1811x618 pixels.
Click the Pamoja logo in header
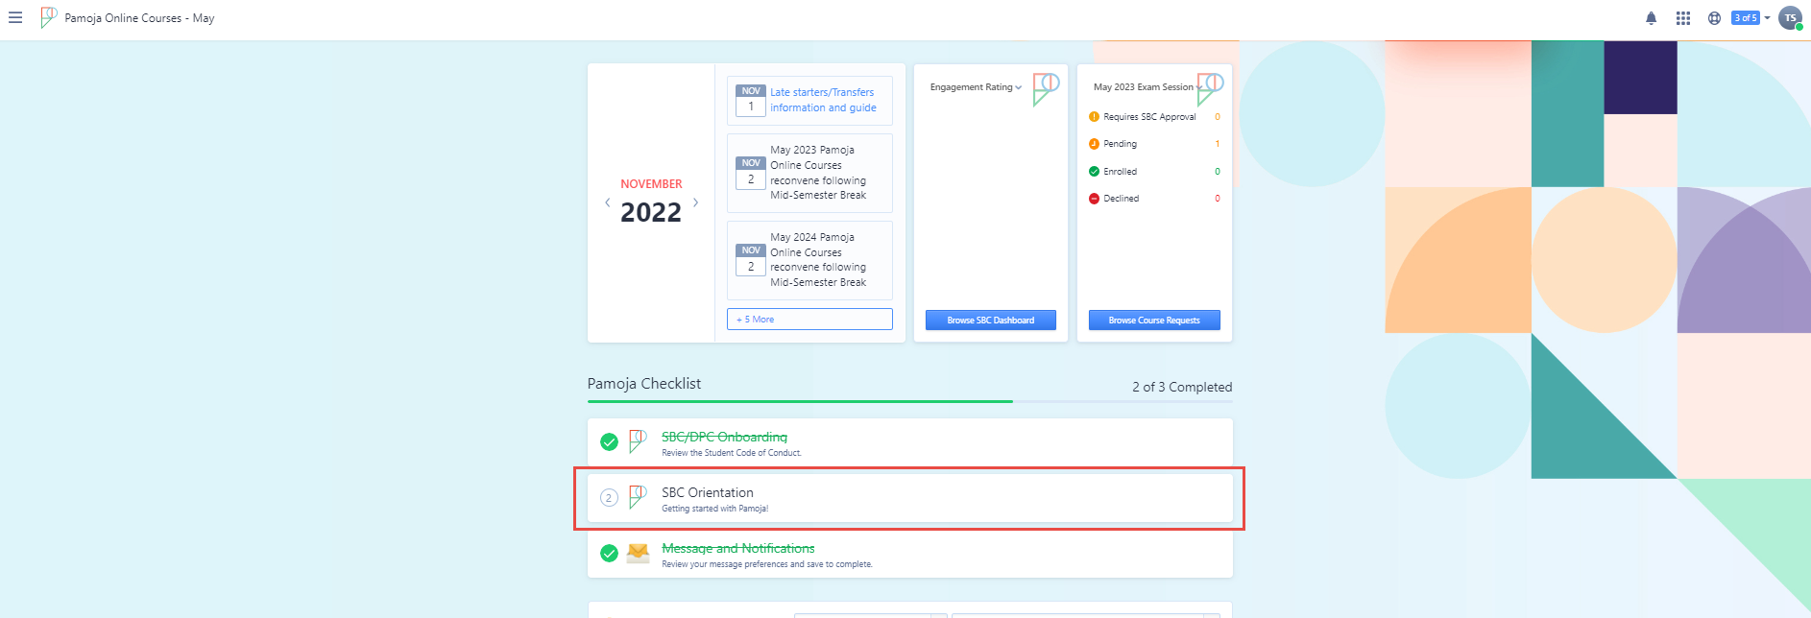[x=48, y=17]
